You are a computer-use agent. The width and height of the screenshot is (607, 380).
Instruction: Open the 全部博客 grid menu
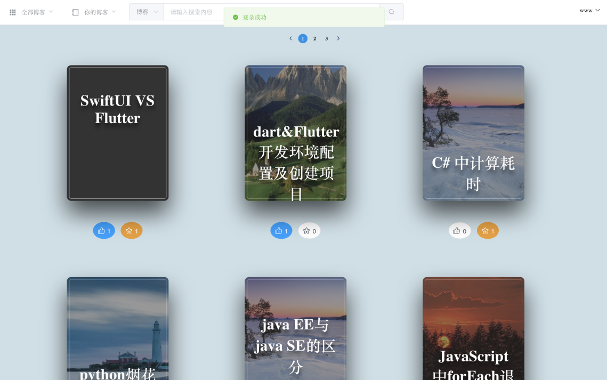coord(31,12)
